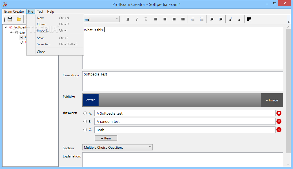The width and height of the screenshot is (293, 169).
Task: Click the Exam section icon in tree
Action: (x=16, y=32)
